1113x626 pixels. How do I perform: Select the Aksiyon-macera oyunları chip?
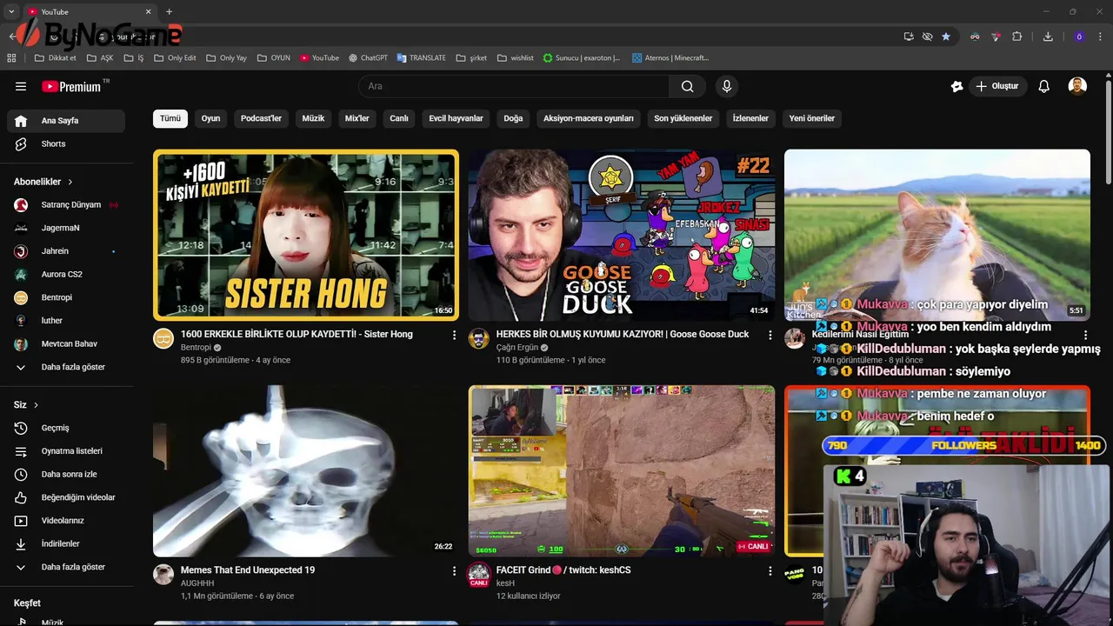click(589, 118)
